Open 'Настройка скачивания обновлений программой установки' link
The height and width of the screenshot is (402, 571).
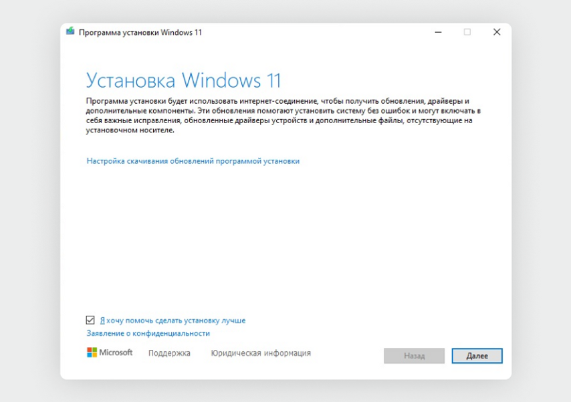coord(193,161)
